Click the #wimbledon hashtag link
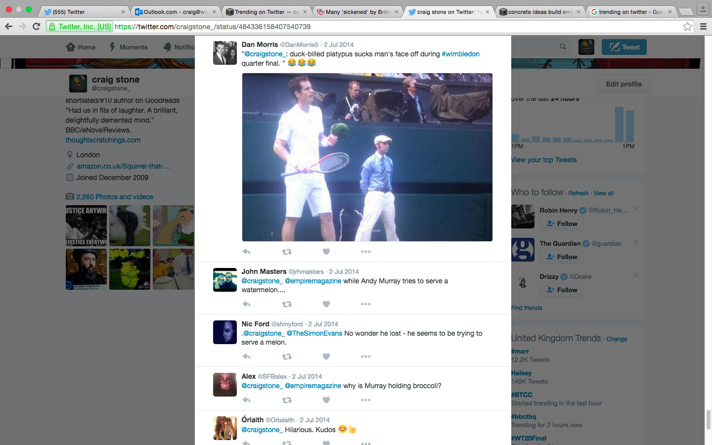The width and height of the screenshot is (712, 445). click(460, 54)
